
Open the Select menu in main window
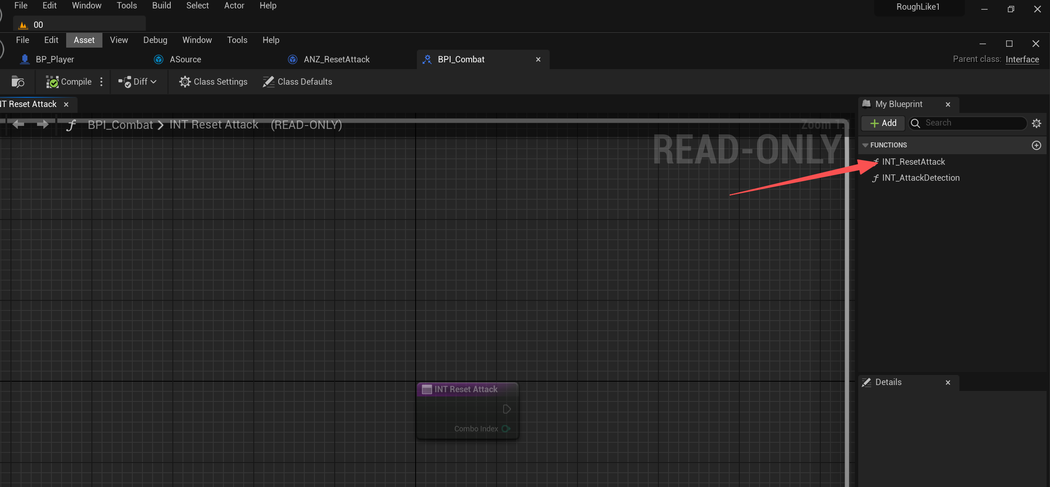(198, 5)
